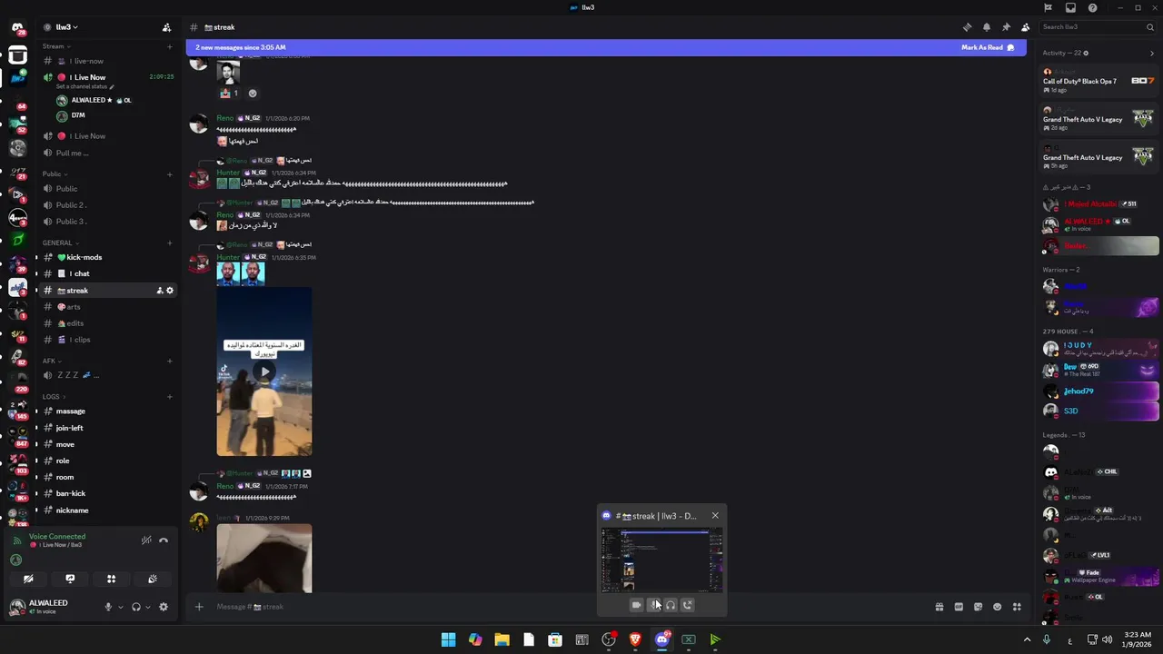Click the plus attachment button in message bar
The image size is (1163, 654).
click(x=199, y=607)
